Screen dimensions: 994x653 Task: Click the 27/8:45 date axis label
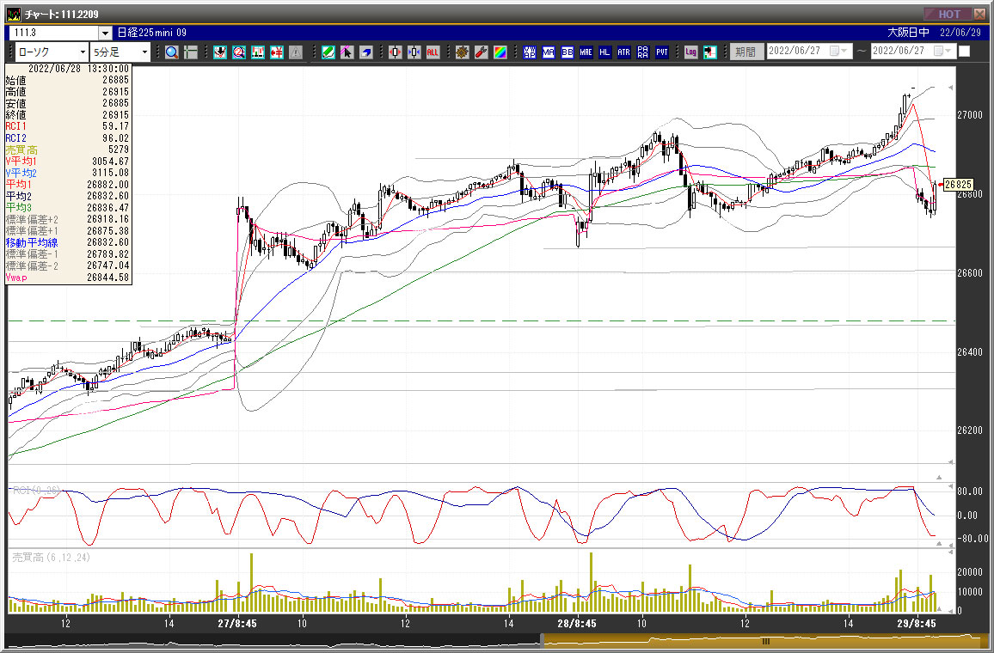237,623
